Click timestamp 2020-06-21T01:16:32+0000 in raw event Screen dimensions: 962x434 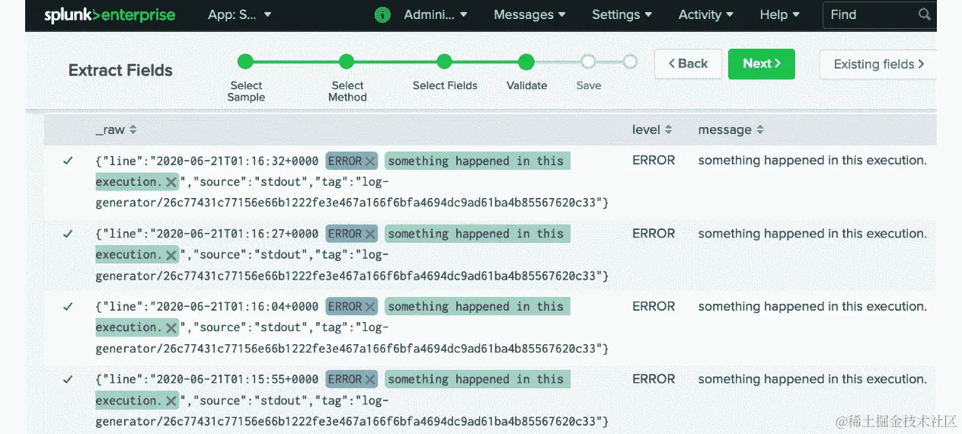click(x=238, y=161)
